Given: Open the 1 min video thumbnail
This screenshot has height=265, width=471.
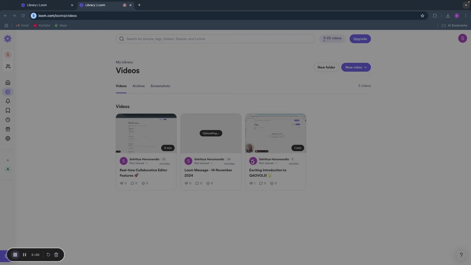Looking at the screenshot, I should pyautogui.click(x=276, y=133).
